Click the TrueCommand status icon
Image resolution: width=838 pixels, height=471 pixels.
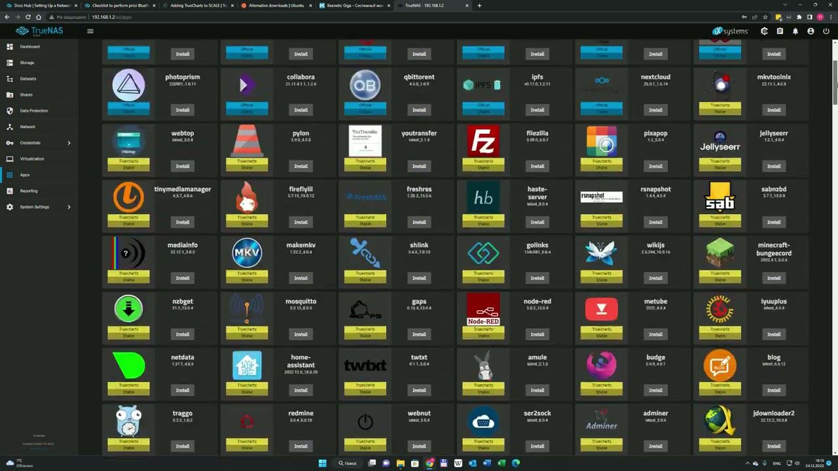click(764, 31)
